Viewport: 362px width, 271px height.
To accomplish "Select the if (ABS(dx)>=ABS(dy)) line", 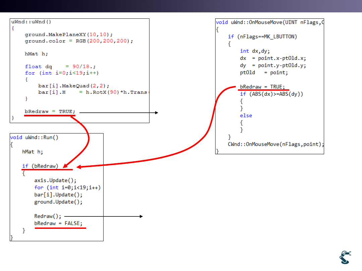I will (271, 94).
